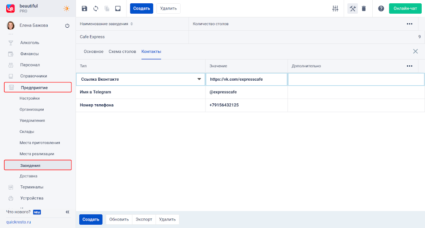
Task: Sort by Наименование заведения column arrows
Action: tap(132, 24)
